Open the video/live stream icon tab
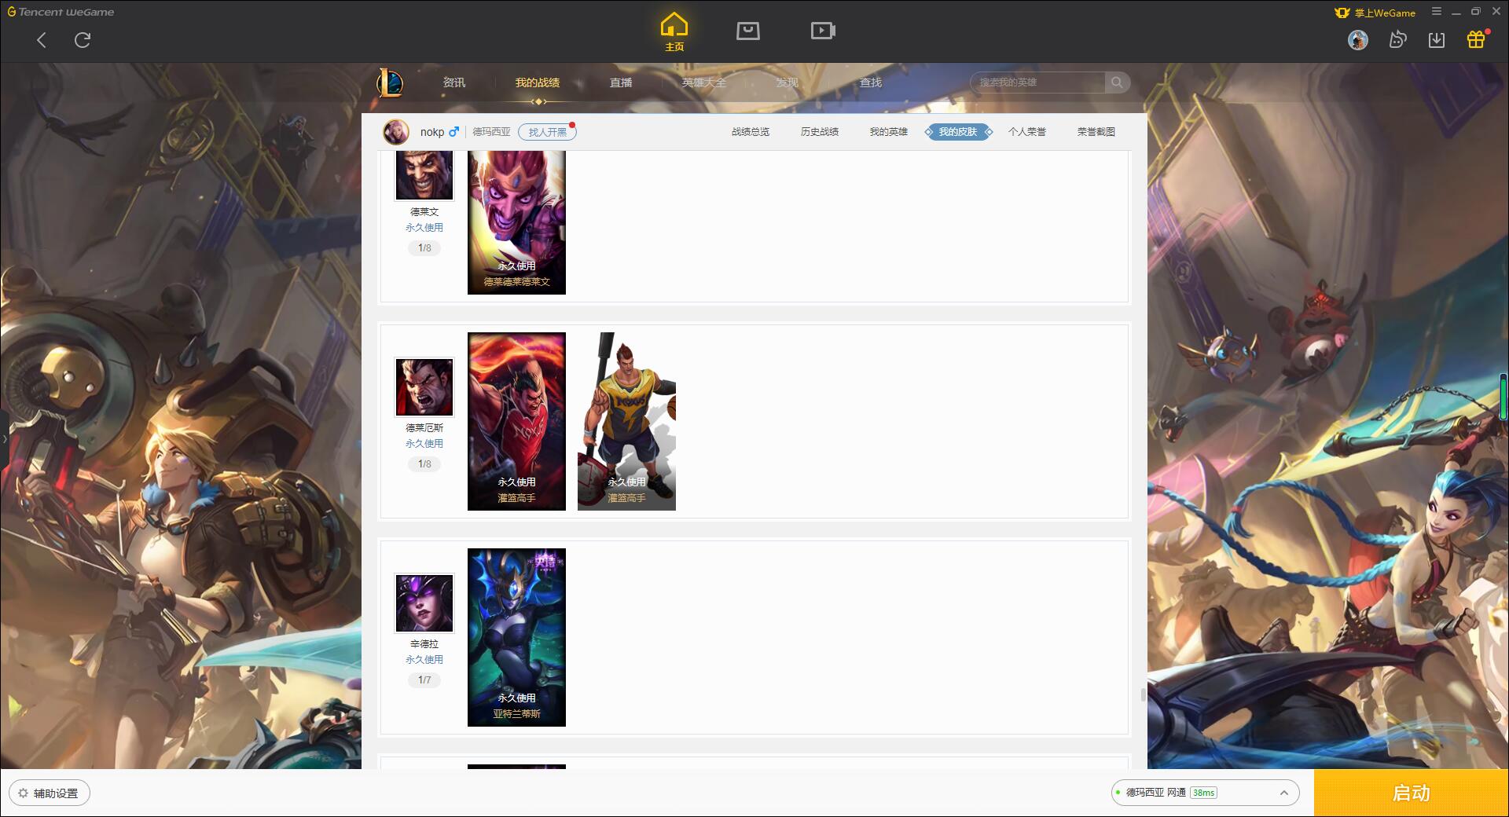 [823, 31]
